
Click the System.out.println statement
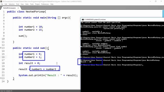click(48, 75)
